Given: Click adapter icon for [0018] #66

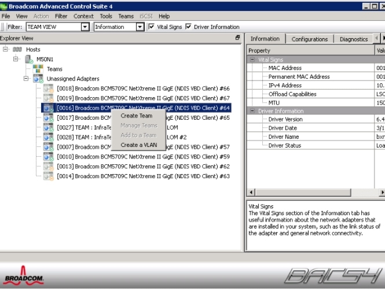Looking at the screenshot, I should (x=49, y=89).
